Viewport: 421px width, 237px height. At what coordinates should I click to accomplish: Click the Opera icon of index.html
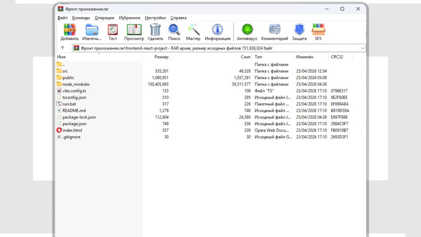pyautogui.click(x=59, y=130)
